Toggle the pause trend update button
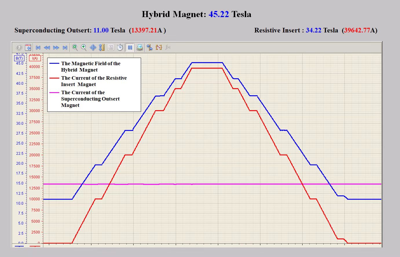 coord(130,48)
